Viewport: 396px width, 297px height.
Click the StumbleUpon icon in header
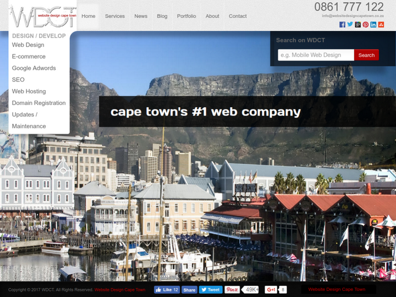[381, 25]
